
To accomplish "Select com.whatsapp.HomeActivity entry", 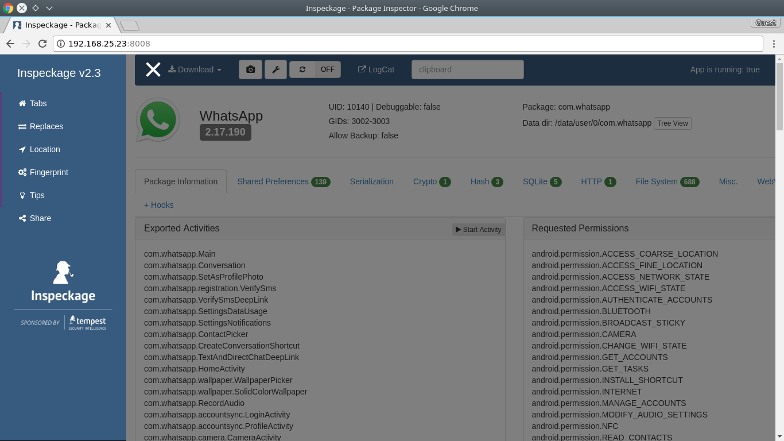I will click(x=195, y=369).
